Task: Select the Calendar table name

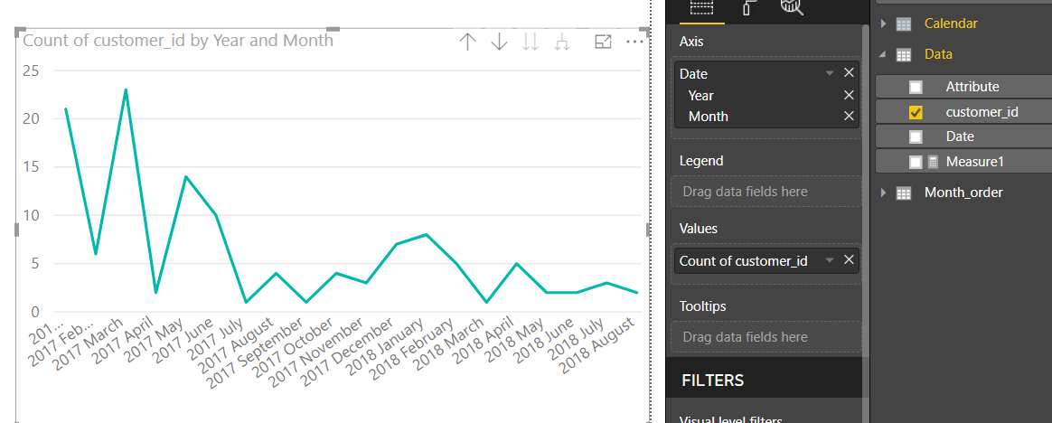Action: pos(951,23)
